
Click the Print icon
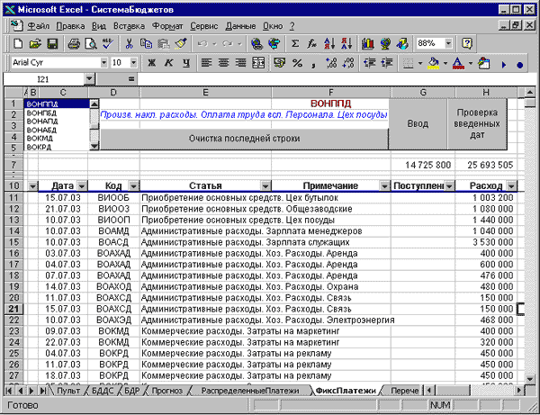click(x=74, y=44)
